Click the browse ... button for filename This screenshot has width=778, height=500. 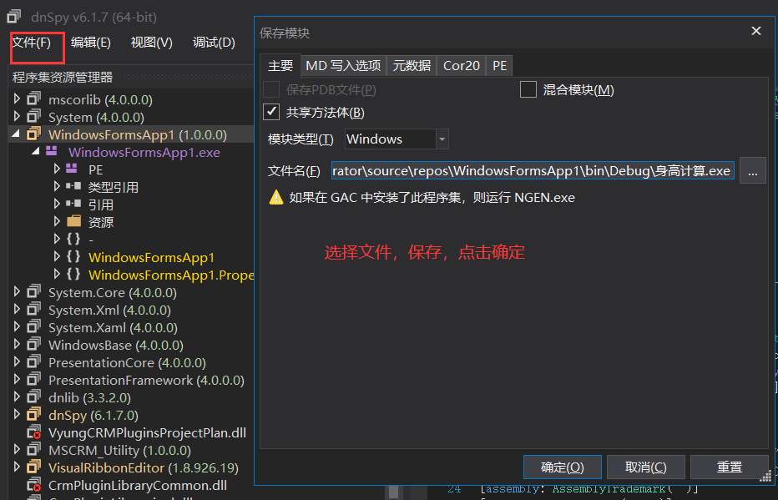(x=752, y=171)
